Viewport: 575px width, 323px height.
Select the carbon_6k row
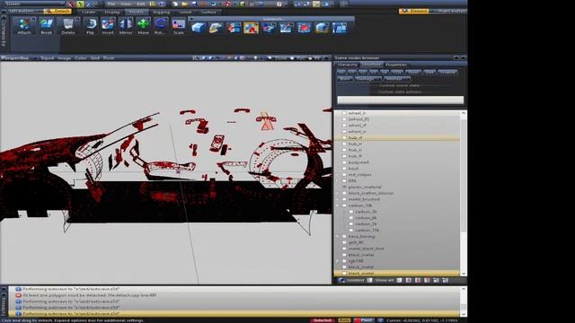click(397, 217)
